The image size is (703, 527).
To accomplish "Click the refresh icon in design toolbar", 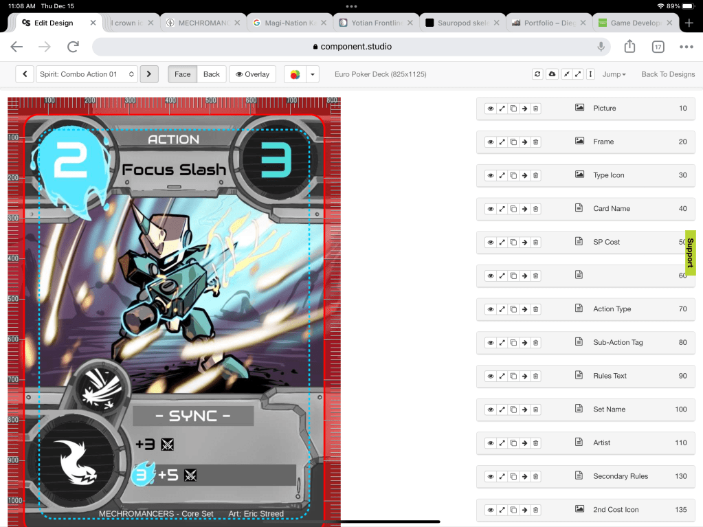I will [x=537, y=74].
